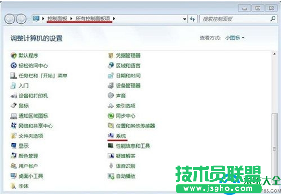Expand arrow after 所有控制面板项 breadcrumb

tap(114, 19)
